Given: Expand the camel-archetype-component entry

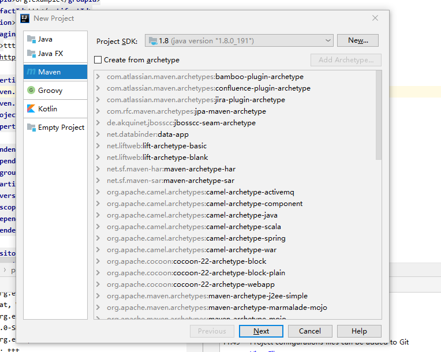Looking at the screenshot, I should pos(98,203).
